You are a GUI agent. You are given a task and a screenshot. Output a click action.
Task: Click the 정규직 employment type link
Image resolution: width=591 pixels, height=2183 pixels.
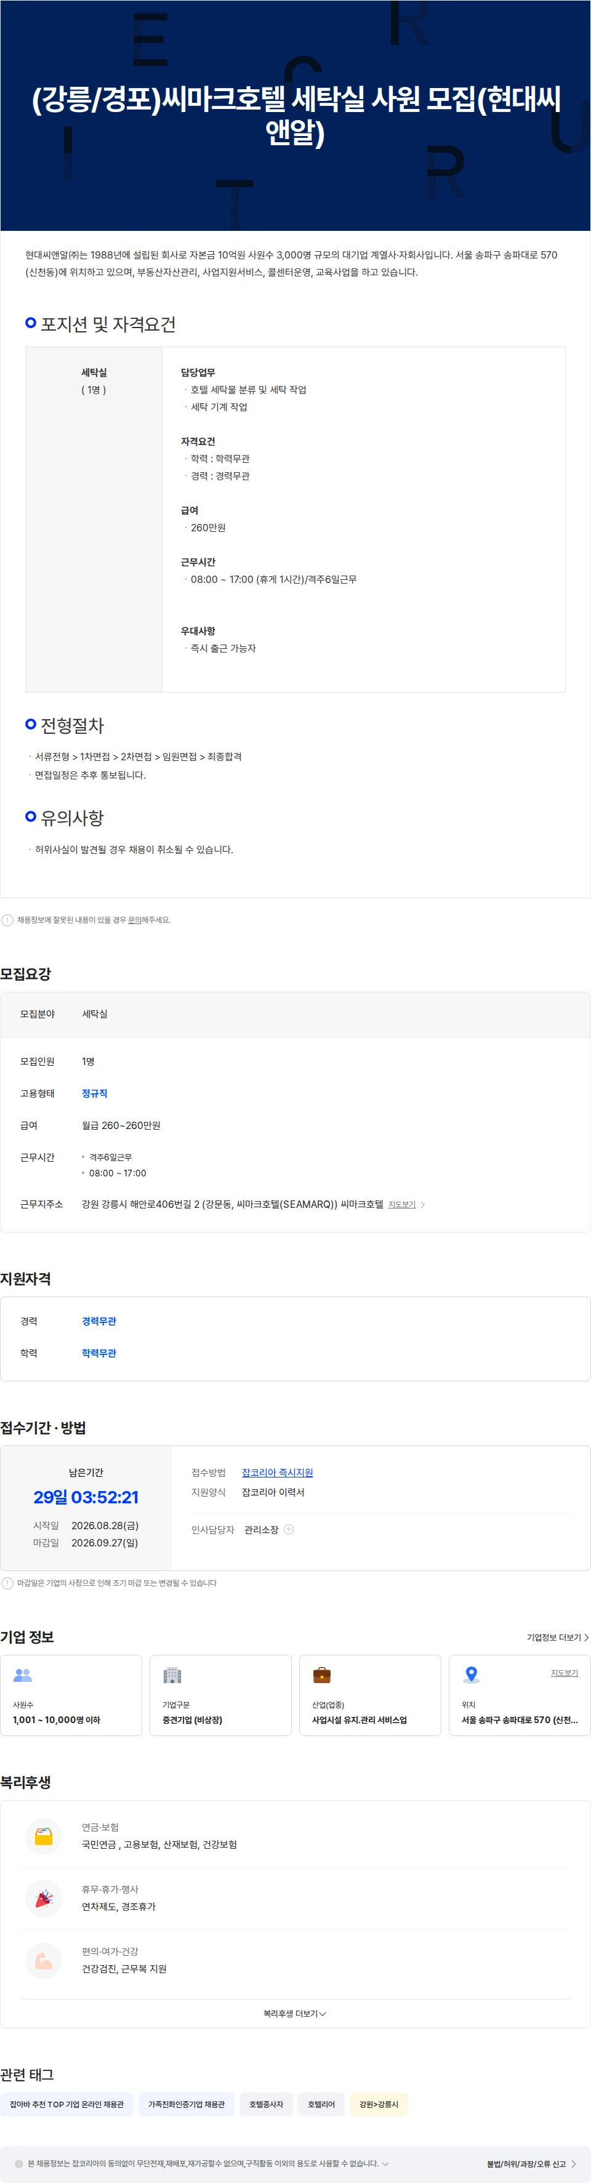pos(94,1093)
